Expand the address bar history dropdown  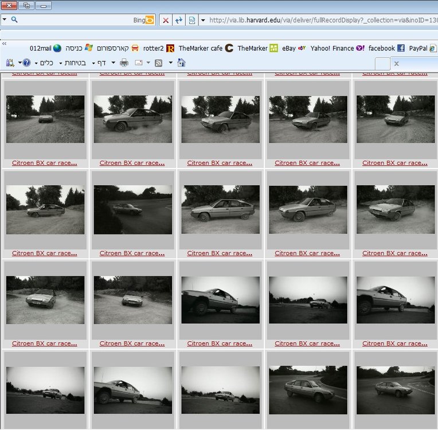click(203, 20)
